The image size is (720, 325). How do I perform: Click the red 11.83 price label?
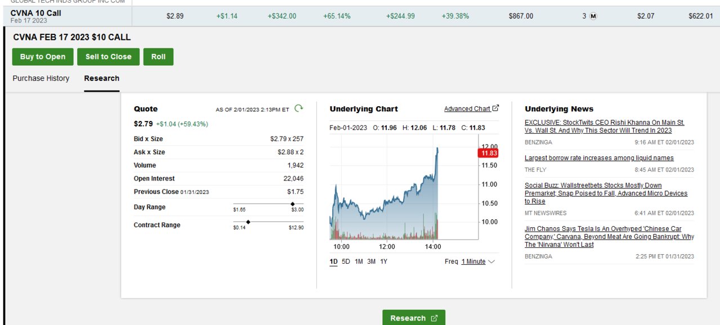(488, 153)
